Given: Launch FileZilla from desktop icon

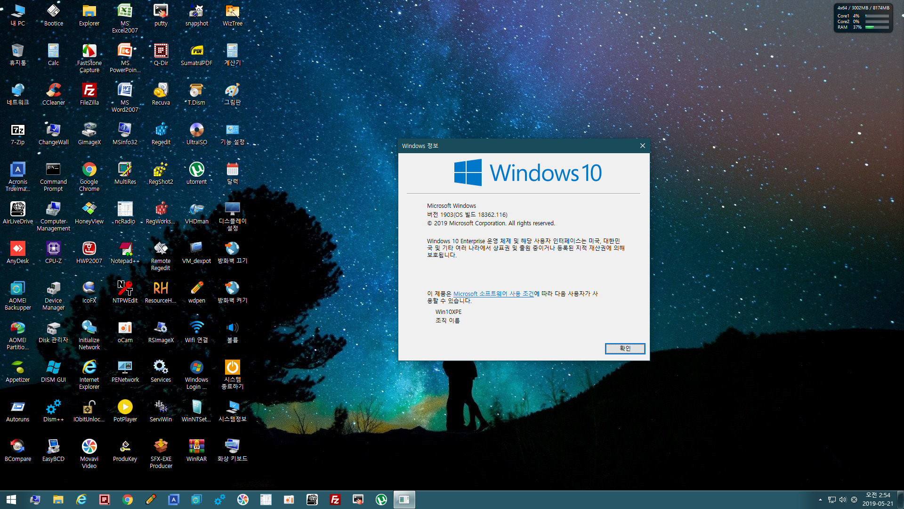Looking at the screenshot, I should pyautogui.click(x=89, y=94).
